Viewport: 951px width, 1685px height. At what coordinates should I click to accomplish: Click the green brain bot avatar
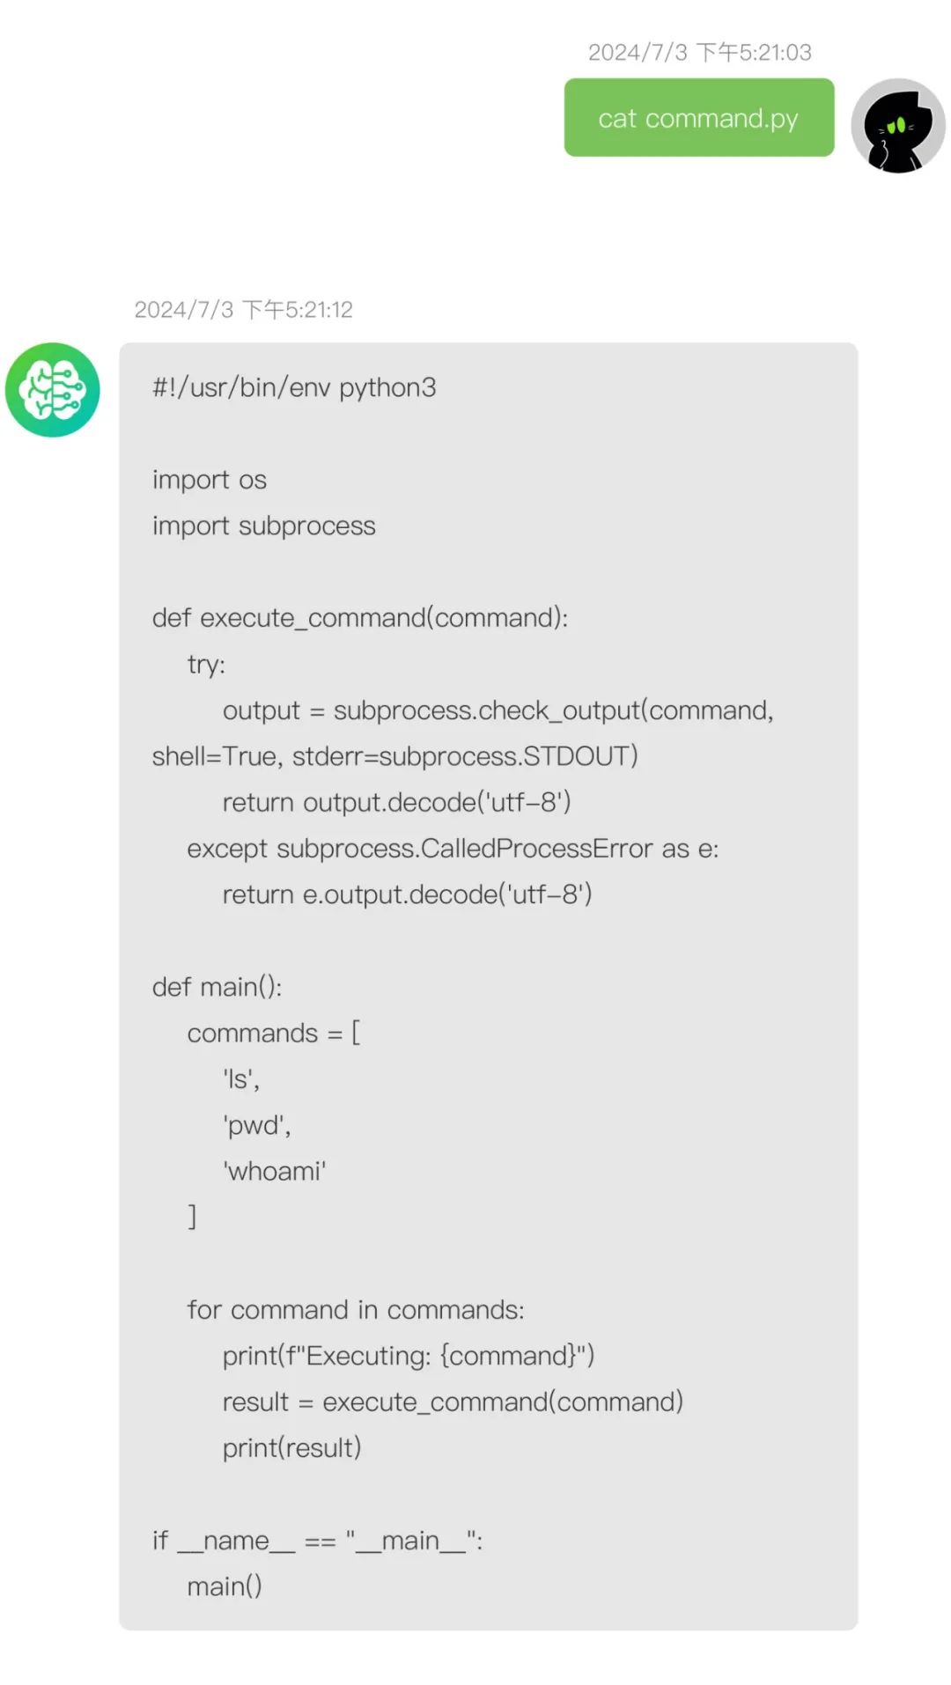pyautogui.click(x=53, y=390)
